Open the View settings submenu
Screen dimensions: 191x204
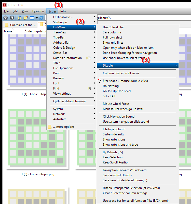[x=72, y=94]
